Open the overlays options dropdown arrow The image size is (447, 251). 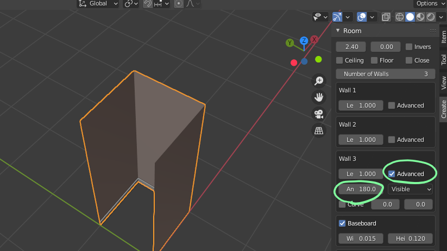(x=372, y=17)
